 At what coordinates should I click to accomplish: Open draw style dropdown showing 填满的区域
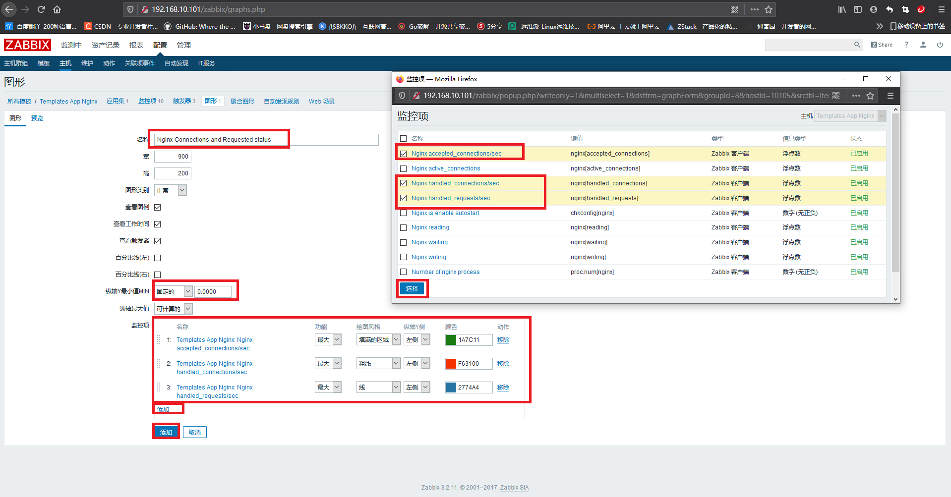point(378,339)
